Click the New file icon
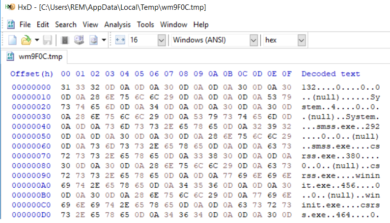This screenshot has height=223, width=390. point(12,40)
